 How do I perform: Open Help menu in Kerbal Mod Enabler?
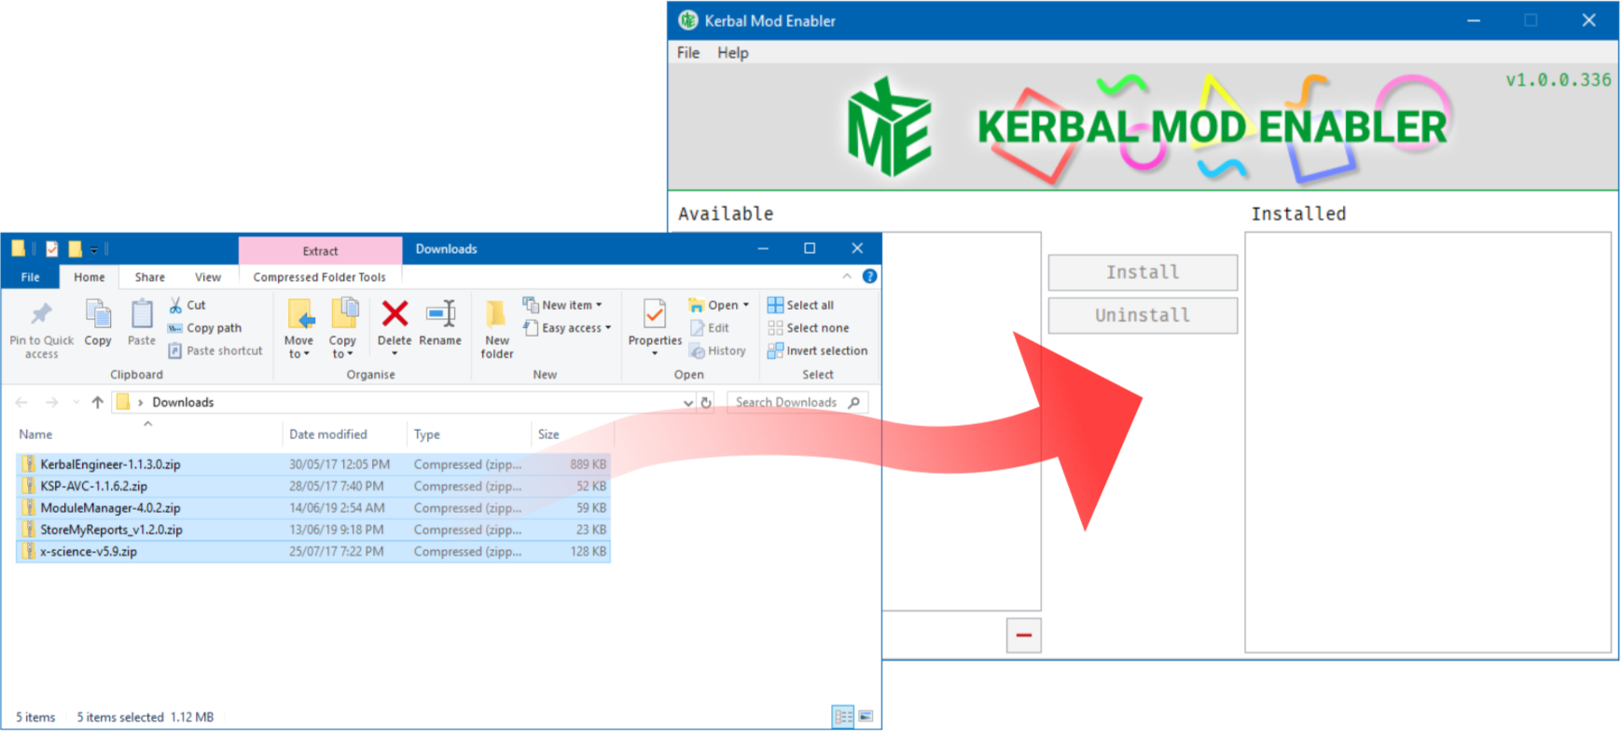[x=733, y=52]
